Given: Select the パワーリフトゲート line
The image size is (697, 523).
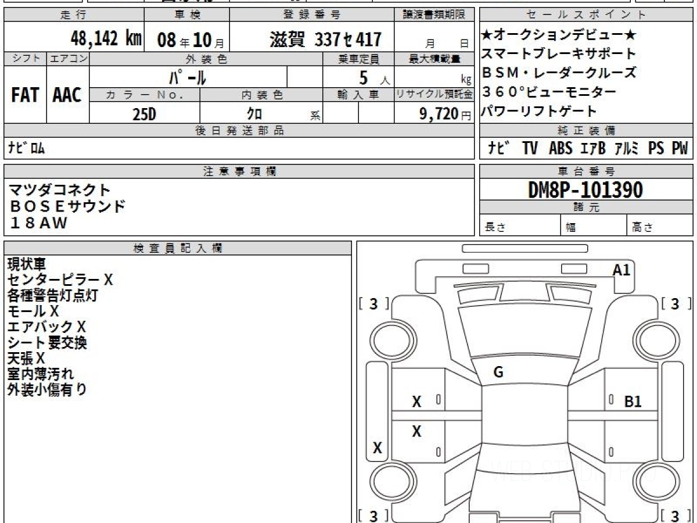Looking at the screenshot, I should [x=540, y=112].
